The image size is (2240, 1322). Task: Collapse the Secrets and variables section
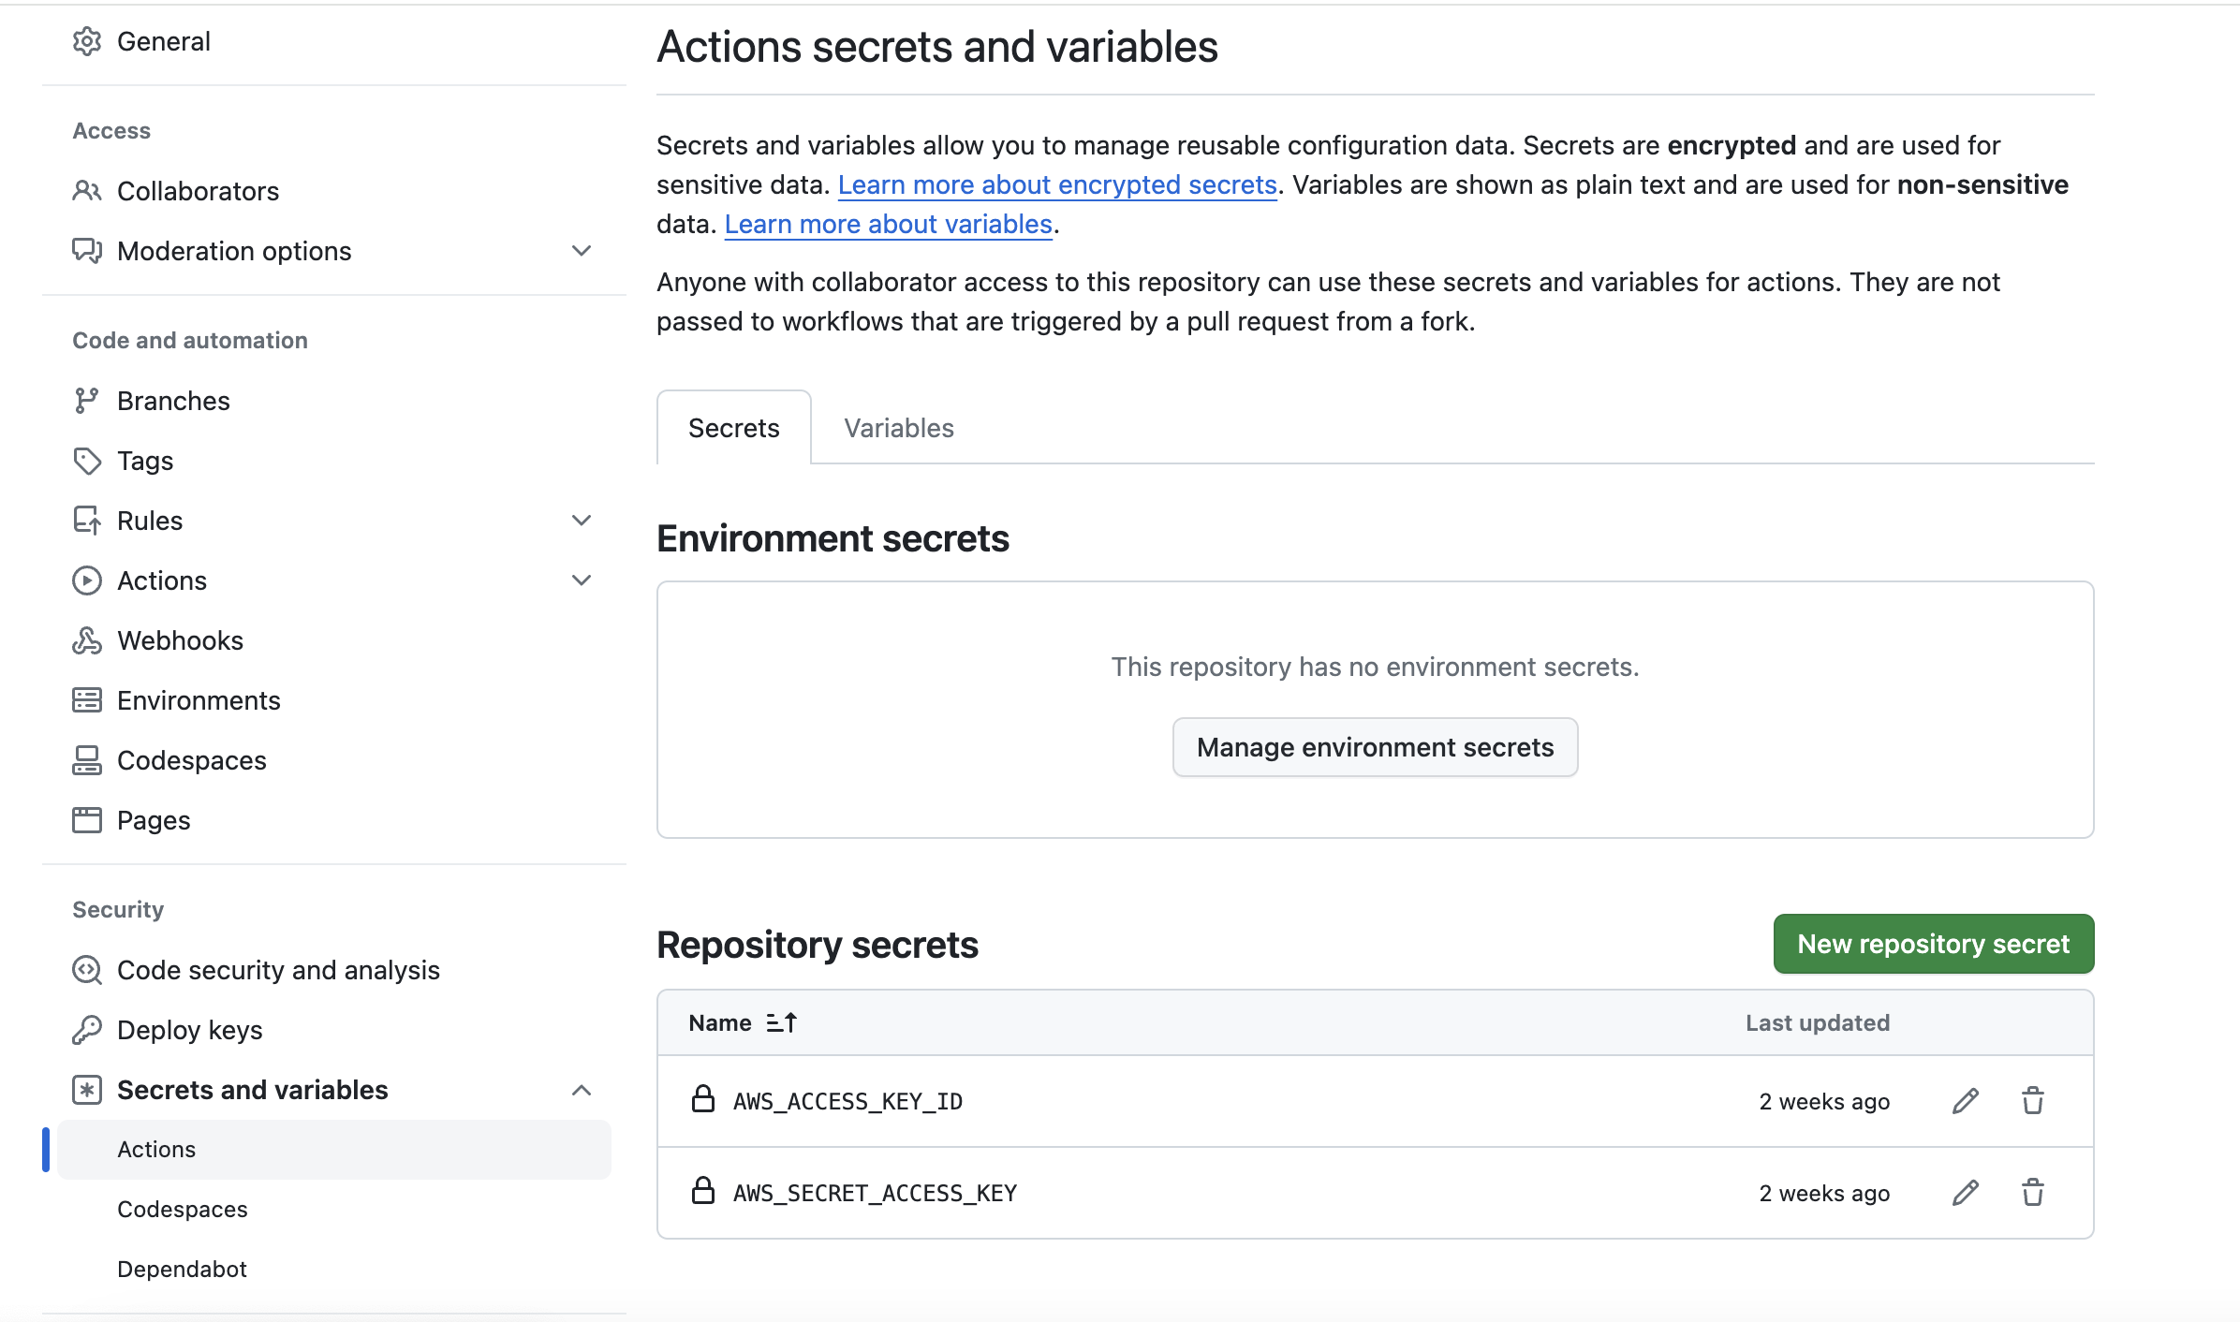click(581, 1090)
